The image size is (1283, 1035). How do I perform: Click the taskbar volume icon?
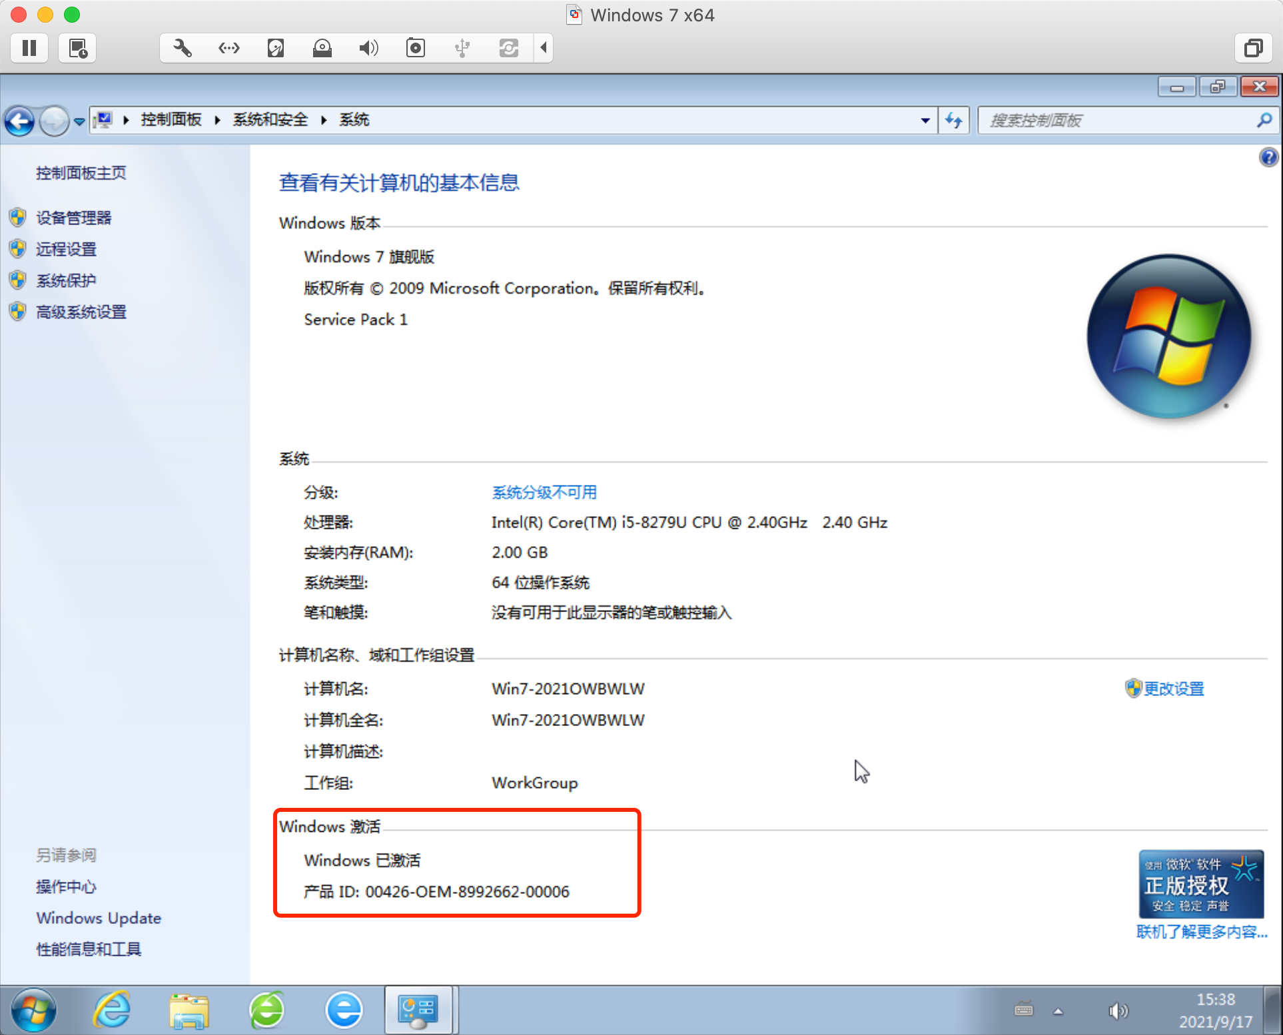[1118, 1011]
